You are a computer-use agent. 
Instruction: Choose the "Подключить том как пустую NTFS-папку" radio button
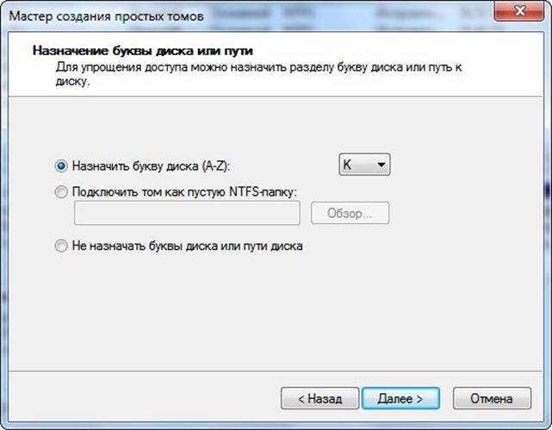61,192
